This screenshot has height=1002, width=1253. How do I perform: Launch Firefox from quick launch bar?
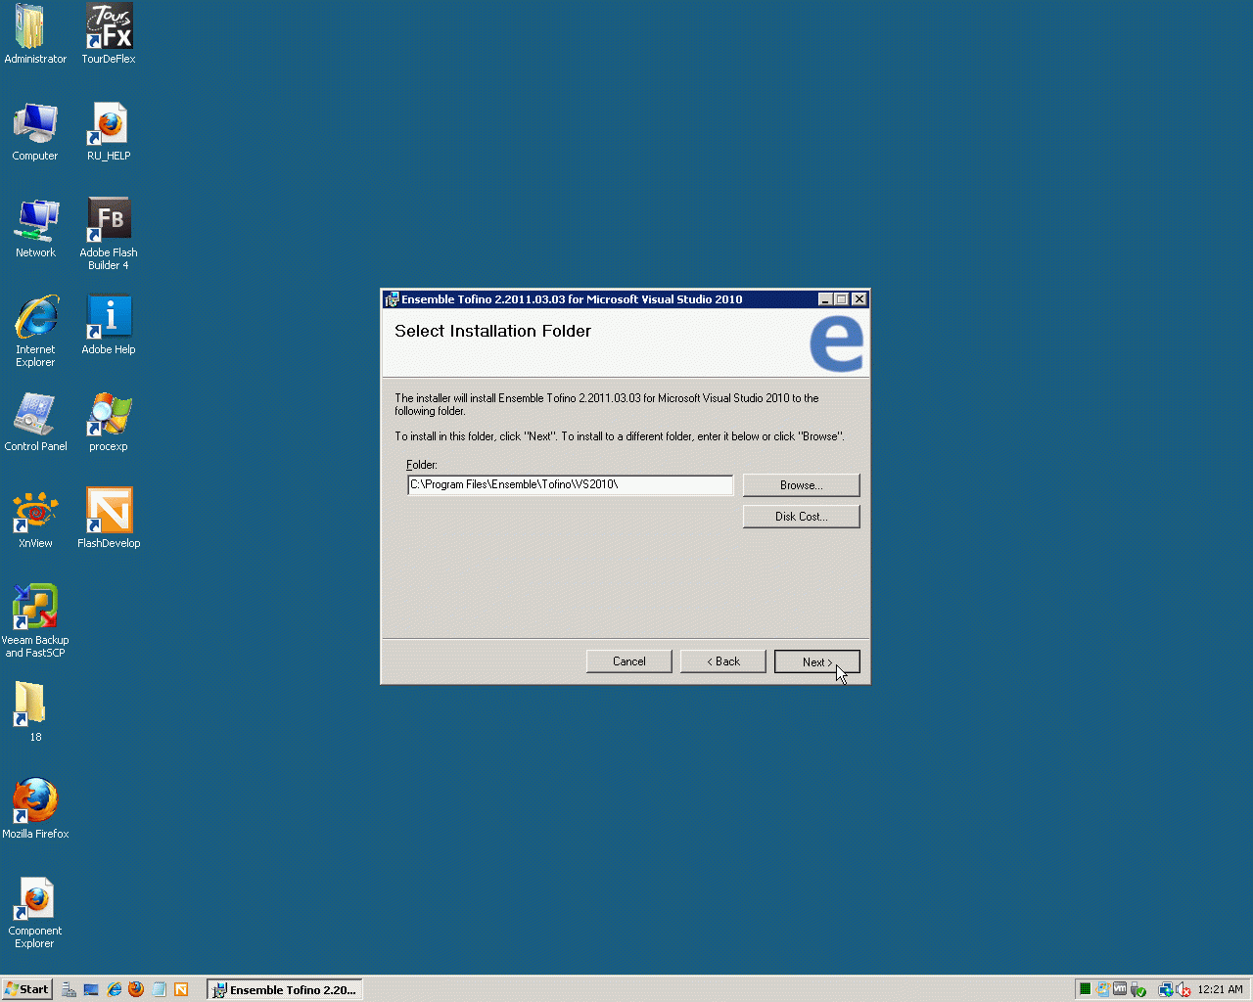[136, 989]
